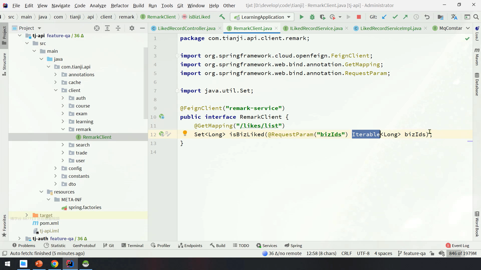Toggle the read-only lock icon in status bar

[432, 253]
